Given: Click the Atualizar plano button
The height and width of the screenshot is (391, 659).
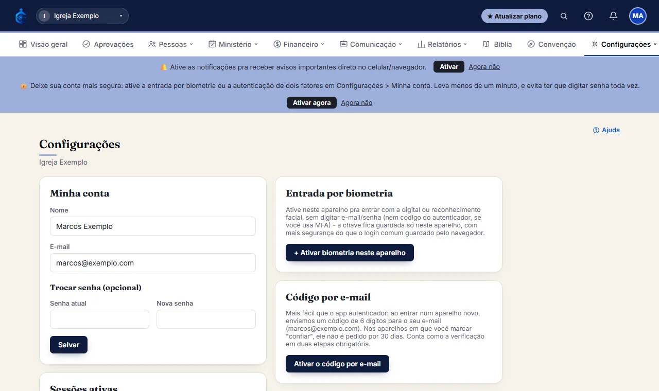Looking at the screenshot, I should 514,16.
